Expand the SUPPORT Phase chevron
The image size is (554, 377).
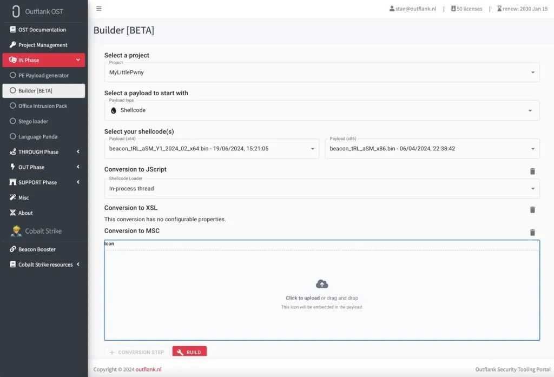coord(78,182)
